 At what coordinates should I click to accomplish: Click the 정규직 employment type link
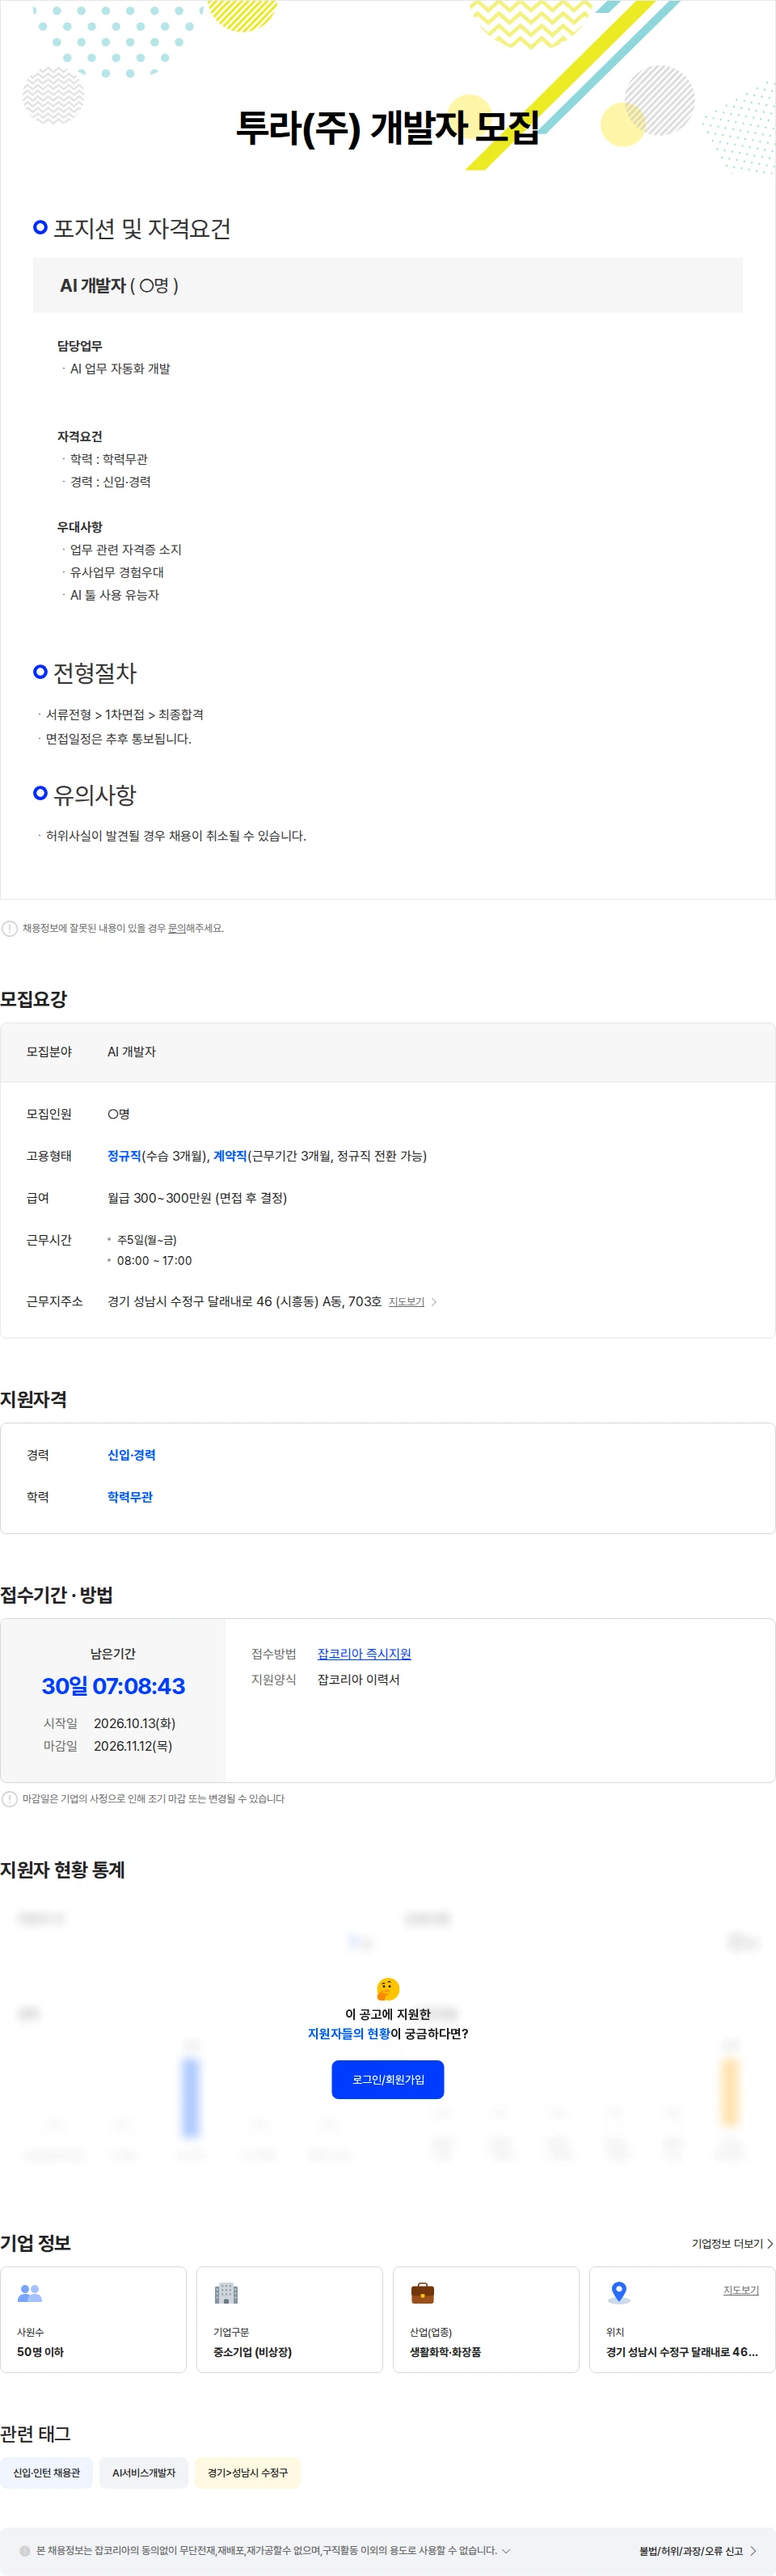pos(124,1156)
